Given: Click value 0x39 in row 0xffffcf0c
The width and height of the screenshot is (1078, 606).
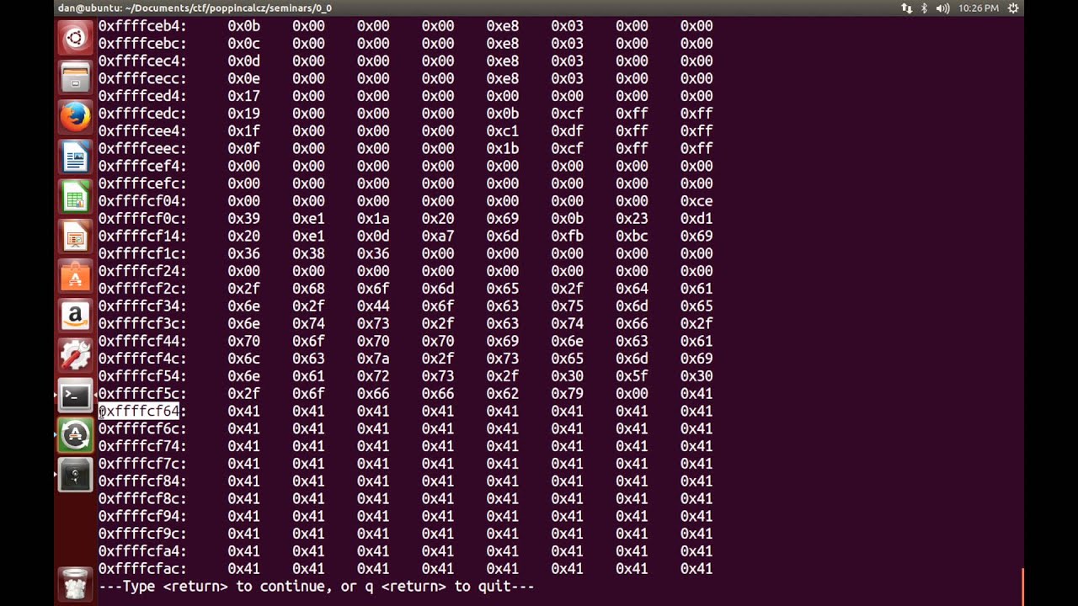Looking at the screenshot, I should 243,219.
